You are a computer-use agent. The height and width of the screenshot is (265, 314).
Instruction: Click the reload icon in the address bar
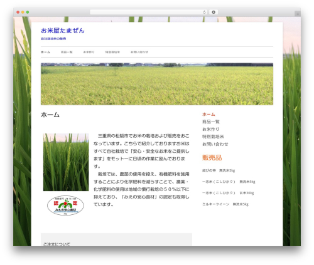(204, 12)
